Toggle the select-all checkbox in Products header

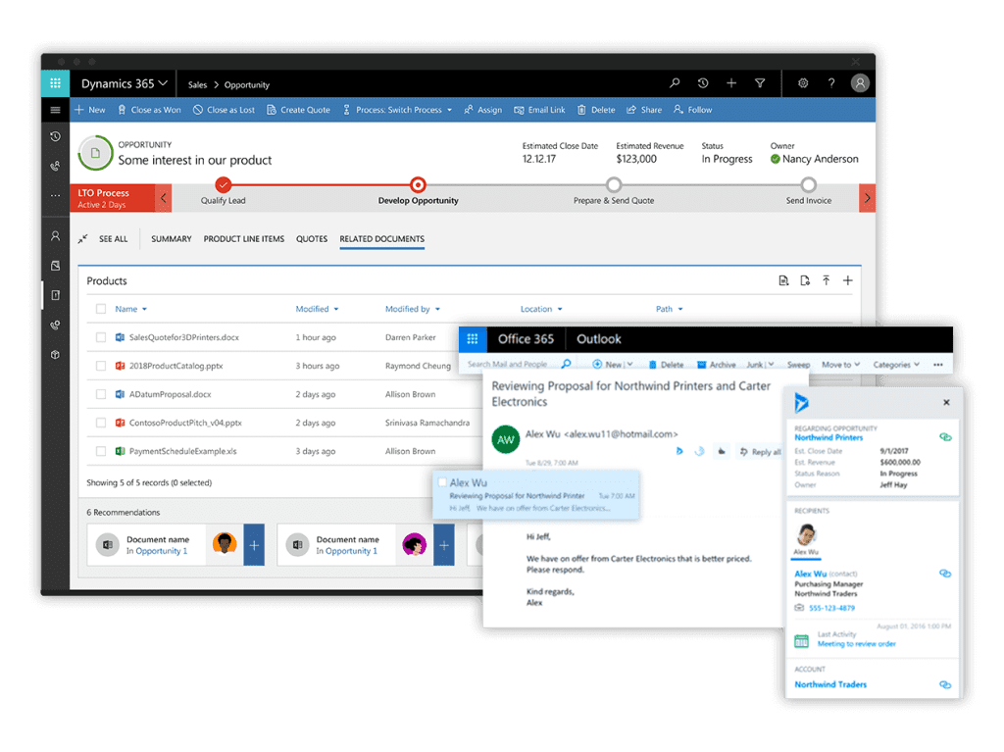tap(101, 309)
